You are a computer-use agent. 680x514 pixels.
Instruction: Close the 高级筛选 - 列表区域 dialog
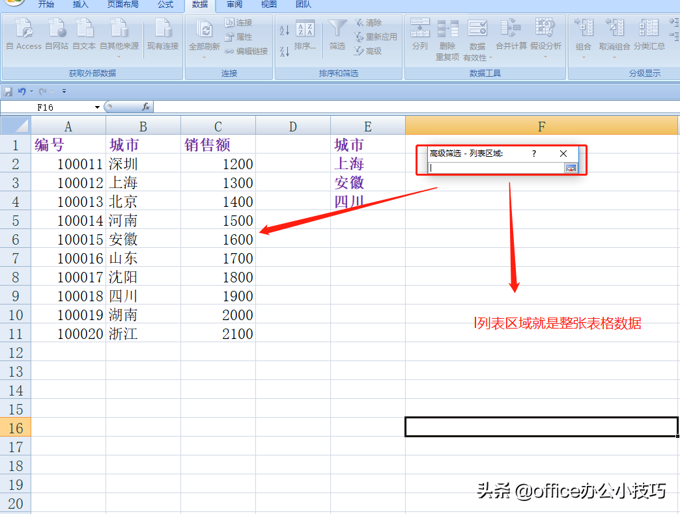click(563, 154)
